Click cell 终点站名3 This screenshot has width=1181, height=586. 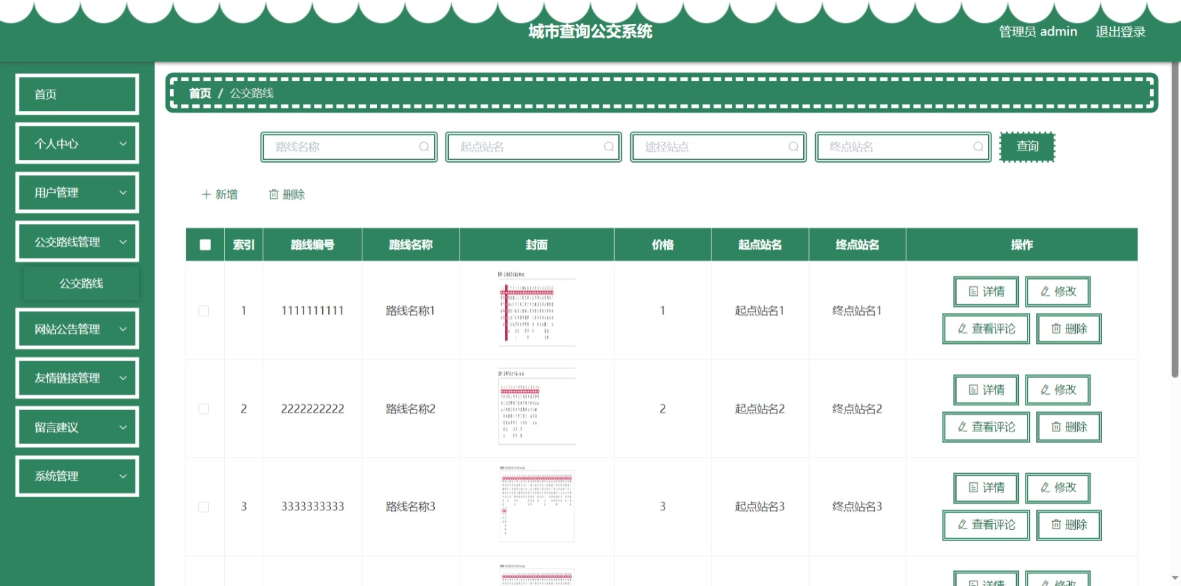tap(857, 507)
